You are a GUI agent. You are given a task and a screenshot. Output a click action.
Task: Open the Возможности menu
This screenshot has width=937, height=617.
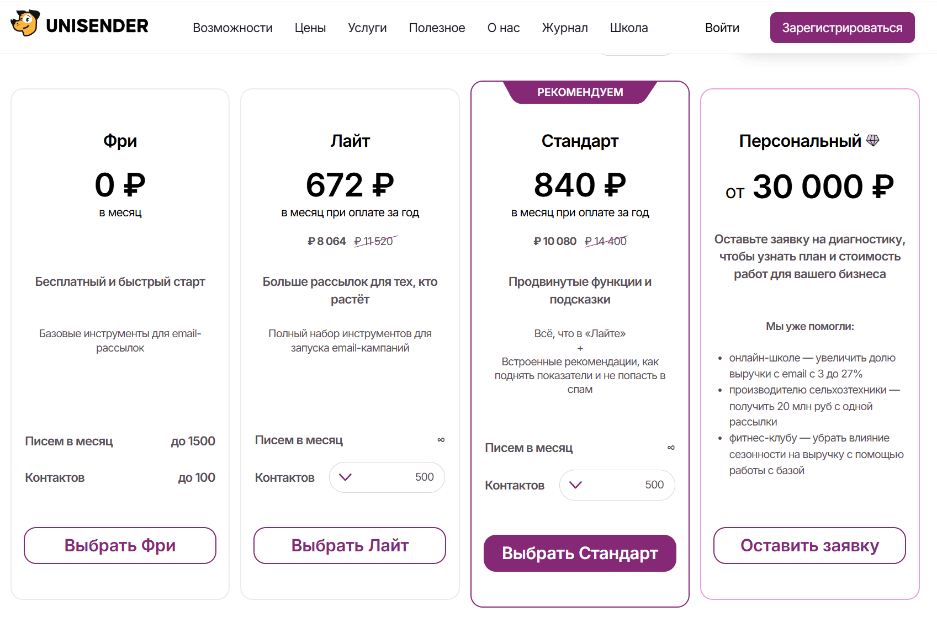click(232, 28)
